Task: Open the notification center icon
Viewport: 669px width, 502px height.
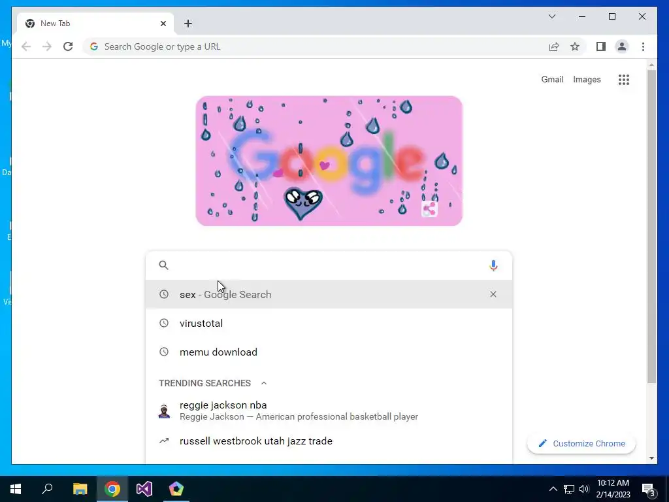Action: point(648,489)
